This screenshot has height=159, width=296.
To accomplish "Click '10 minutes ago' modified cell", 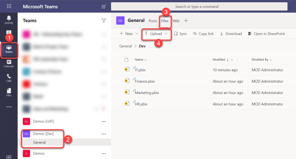I will [x=225, y=70].
